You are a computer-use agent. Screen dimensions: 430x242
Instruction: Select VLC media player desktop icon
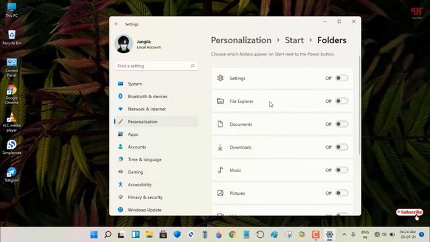coord(12,122)
